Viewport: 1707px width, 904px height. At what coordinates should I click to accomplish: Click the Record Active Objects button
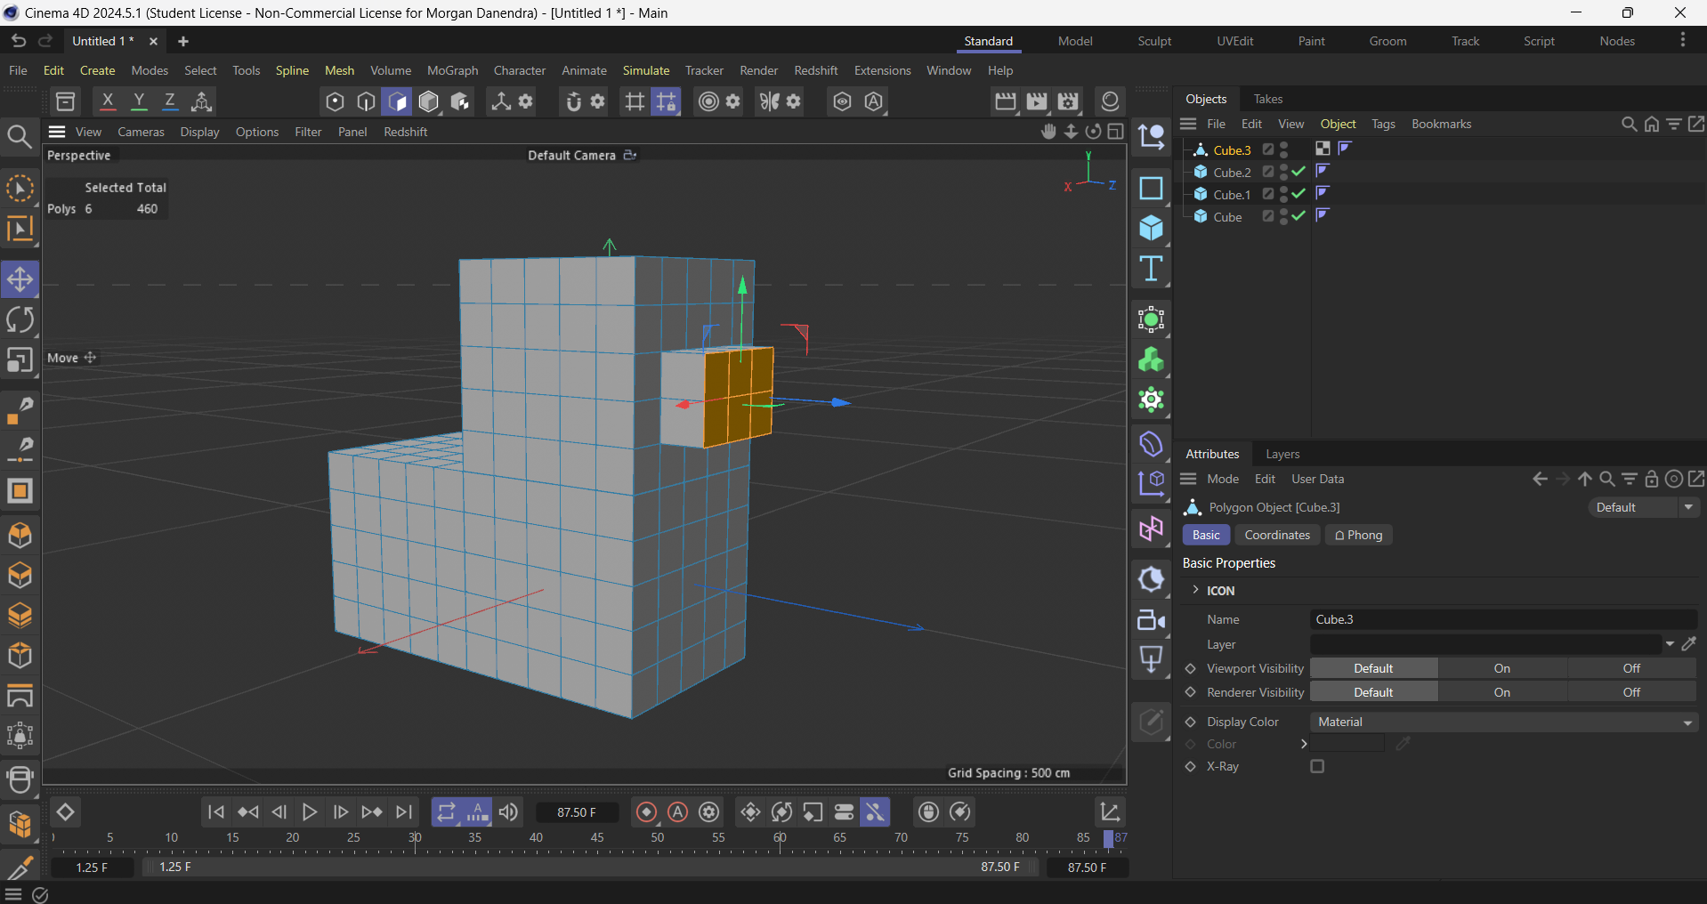pyautogui.click(x=647, y=811)
